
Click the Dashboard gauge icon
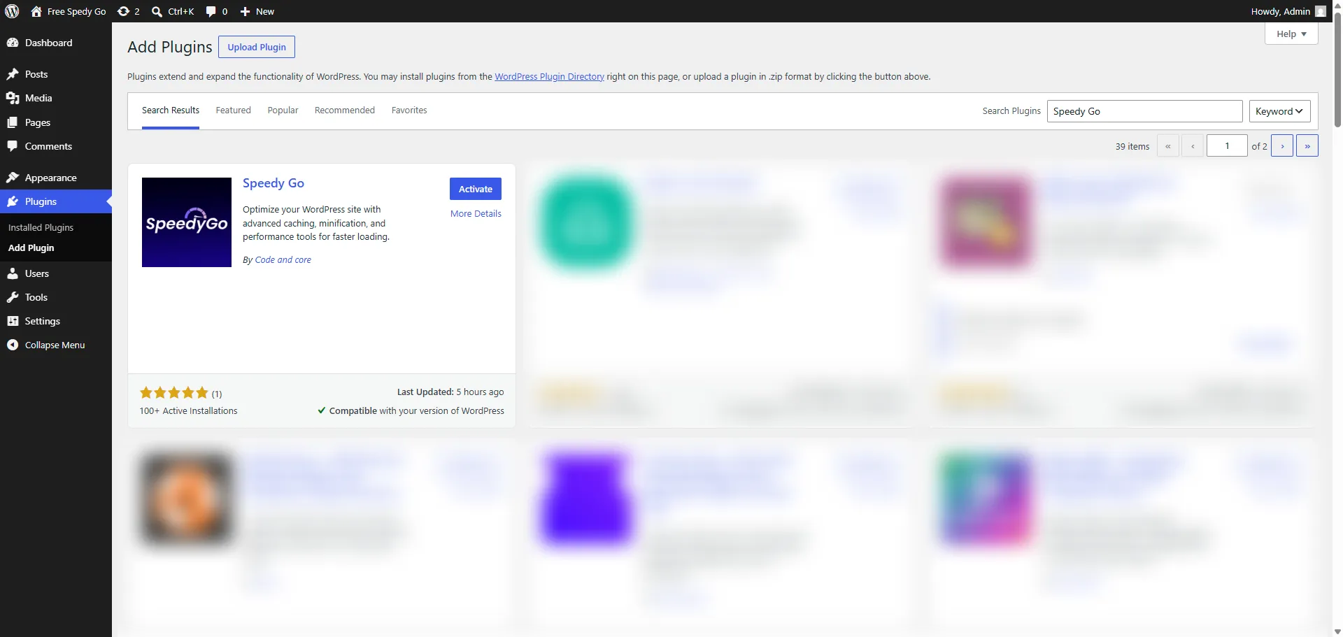click(13, 43)
